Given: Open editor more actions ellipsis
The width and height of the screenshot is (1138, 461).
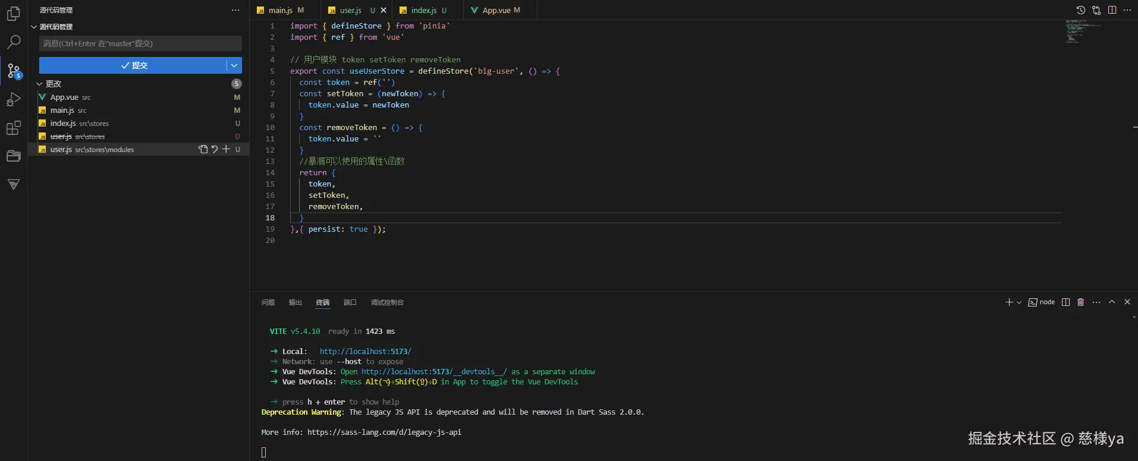Looking at the screenshot, I should pyautogui.click(x=1127, y=10).
